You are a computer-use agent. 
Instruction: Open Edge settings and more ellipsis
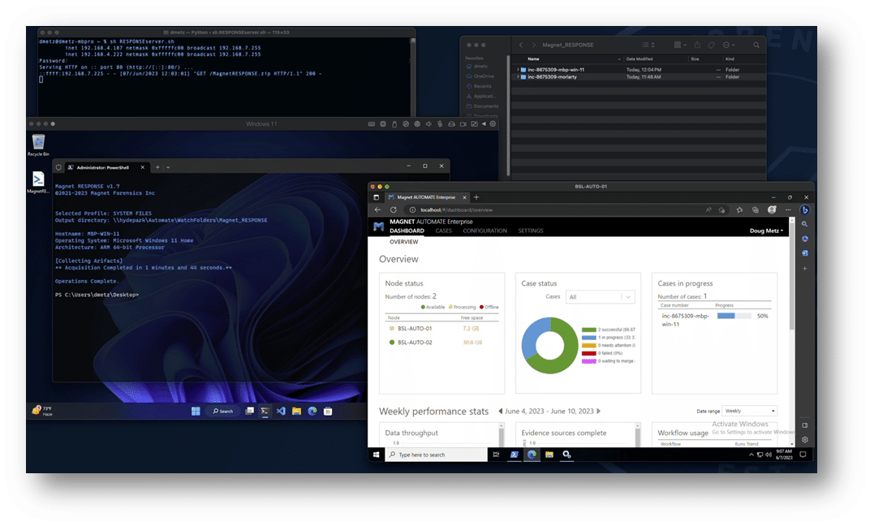click(788, 209)
